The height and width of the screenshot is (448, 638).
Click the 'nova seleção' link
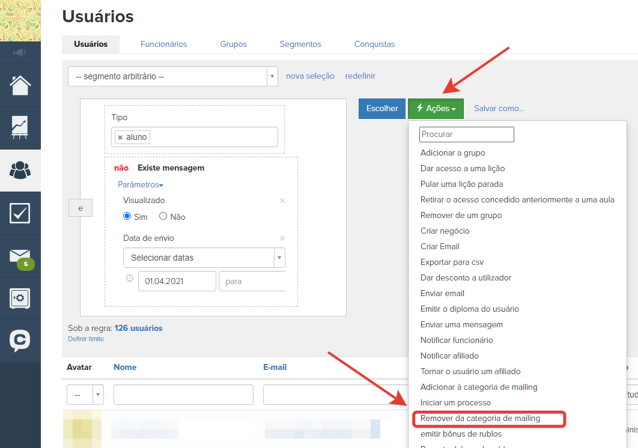310,76
